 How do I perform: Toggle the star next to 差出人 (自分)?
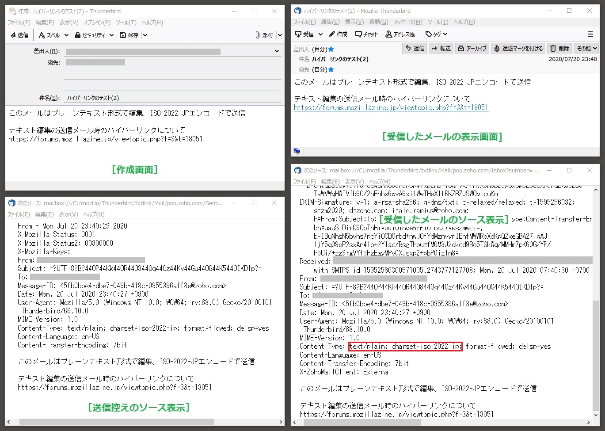(x=331, y=49)
